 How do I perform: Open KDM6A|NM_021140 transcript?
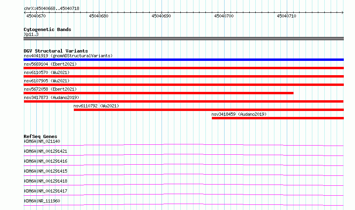point(42,141)
